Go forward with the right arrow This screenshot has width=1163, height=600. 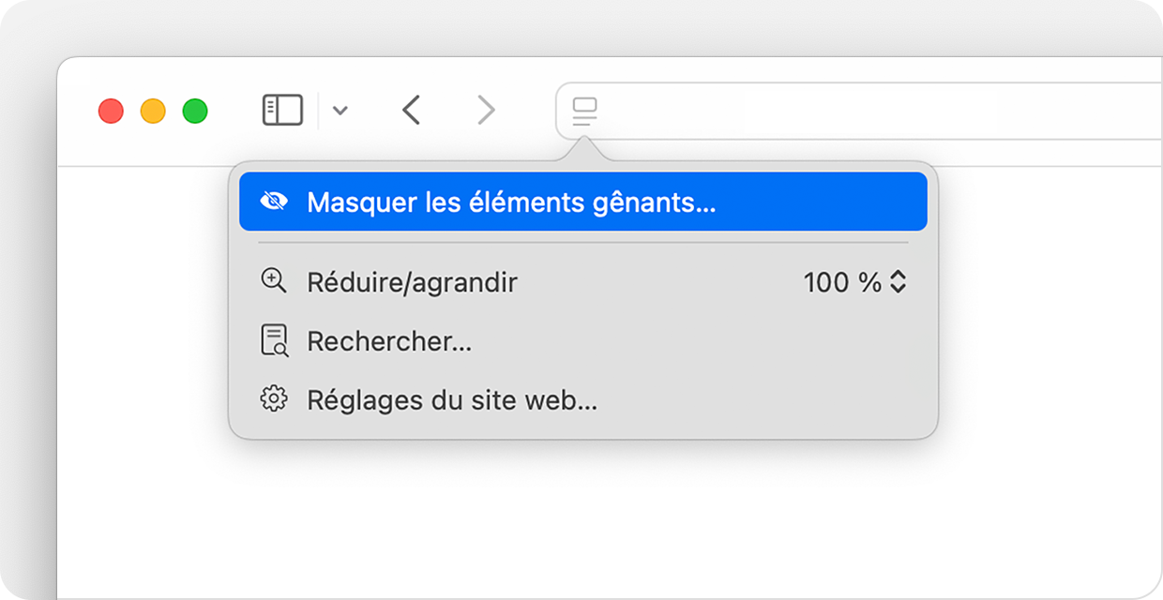click(x=485, y=111)
